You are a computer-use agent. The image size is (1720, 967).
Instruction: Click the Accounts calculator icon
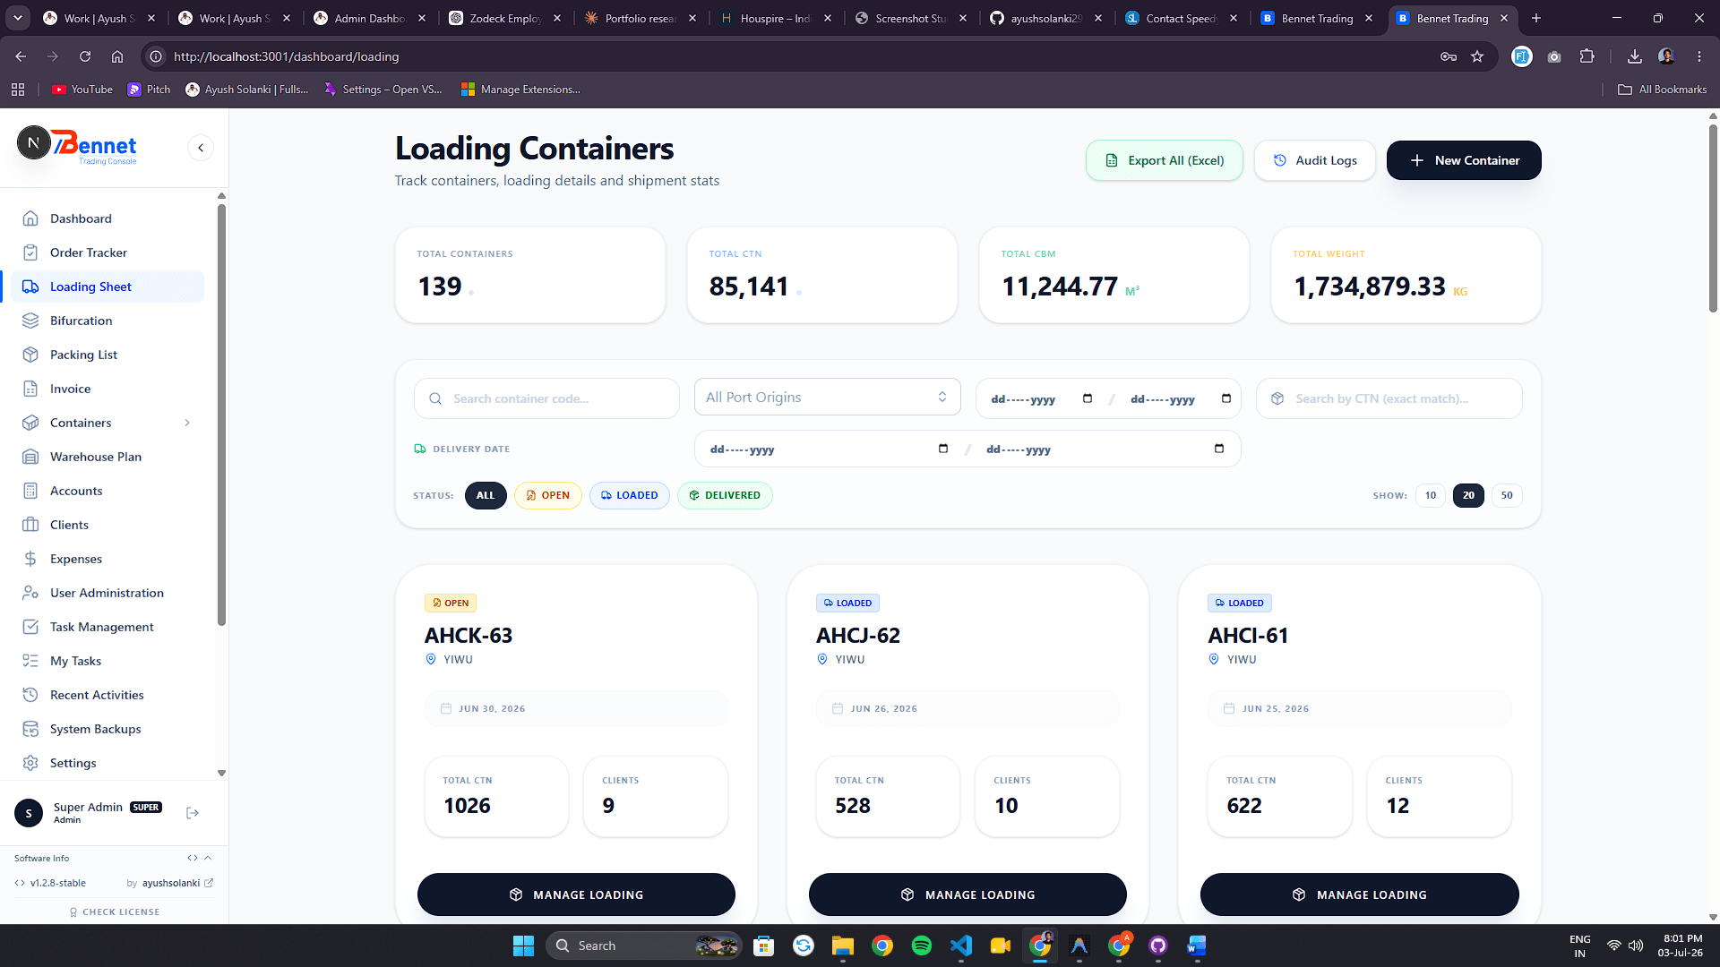click(x=30, y=491)
